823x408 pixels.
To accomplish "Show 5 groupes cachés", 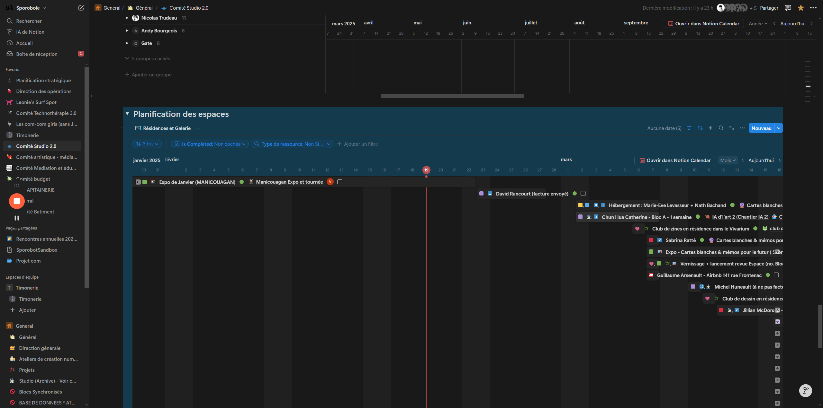I will pos(148,58).
